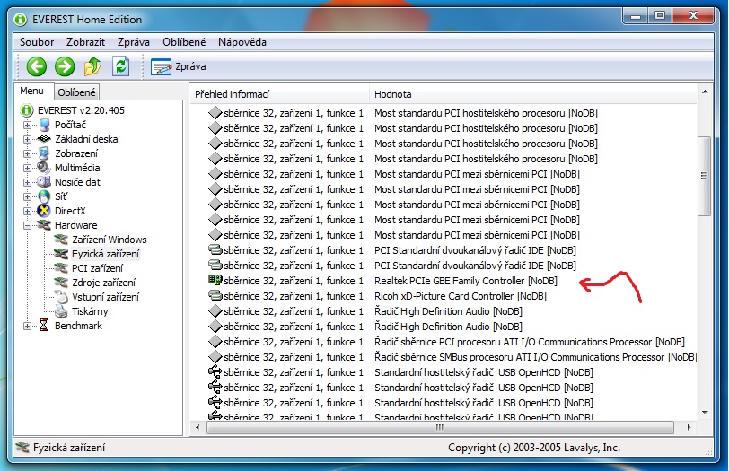Collapse the Hardware node

pos(28,226)
